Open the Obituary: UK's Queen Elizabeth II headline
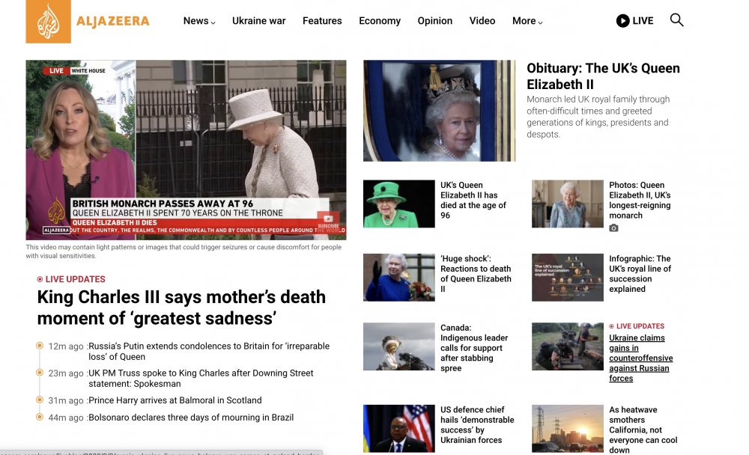Screen dimensions: 749x455 tap(603, 76)
